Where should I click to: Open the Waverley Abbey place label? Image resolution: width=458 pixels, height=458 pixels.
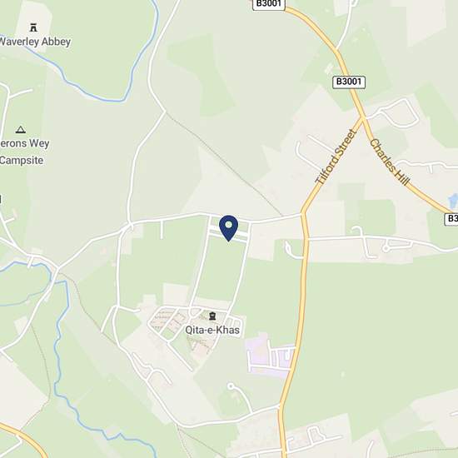pyautogui.click(x=35, y=42)
